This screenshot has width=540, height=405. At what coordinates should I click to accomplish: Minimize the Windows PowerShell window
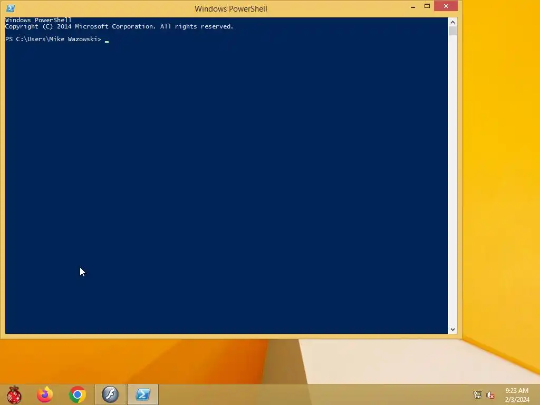pyautogui.click(x=413, y=6)
